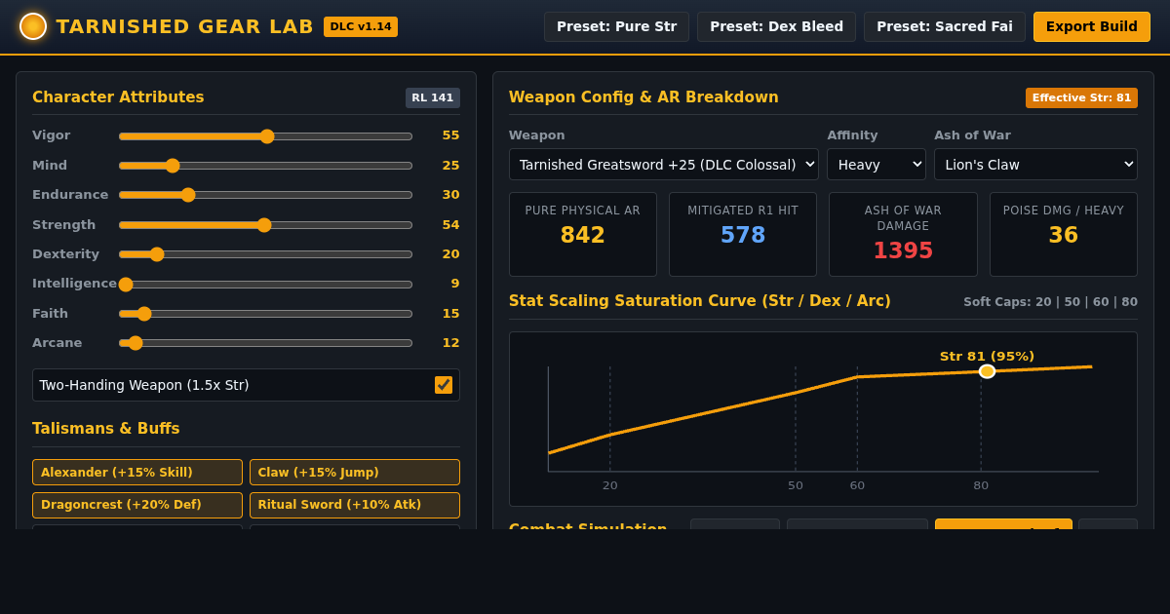Click the Stat Scaling Saturation Curve heading
The width and height of the screenshot is (1170, 614).
pos(700,301)
